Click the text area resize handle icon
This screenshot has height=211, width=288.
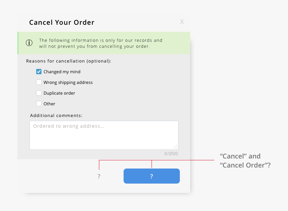coord(175,146)
